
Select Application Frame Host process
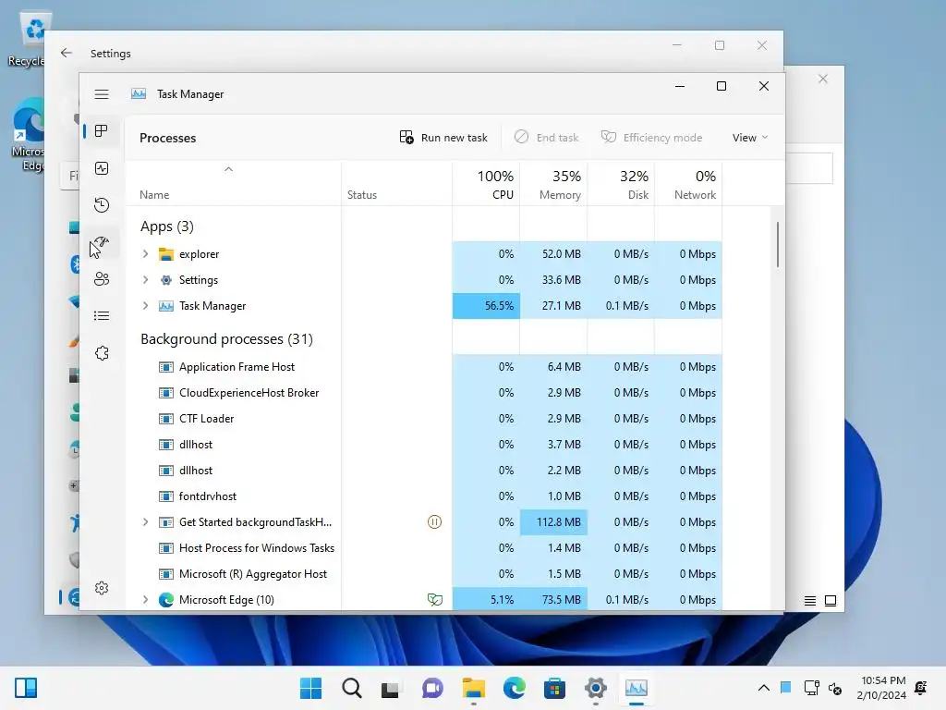[423, 367]
